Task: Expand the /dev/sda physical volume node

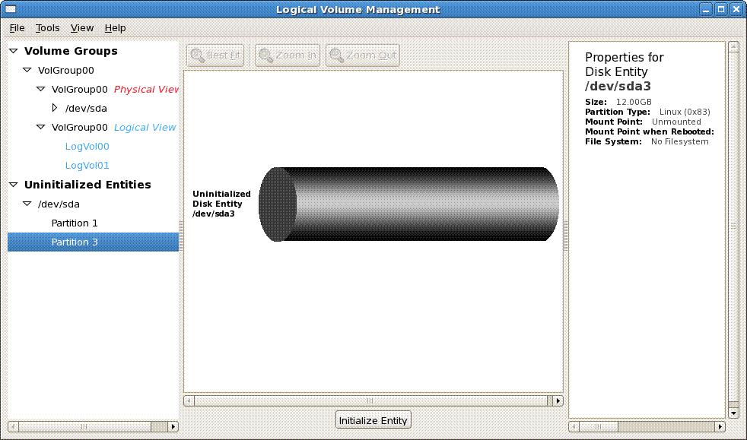Action: pos(55,108)
